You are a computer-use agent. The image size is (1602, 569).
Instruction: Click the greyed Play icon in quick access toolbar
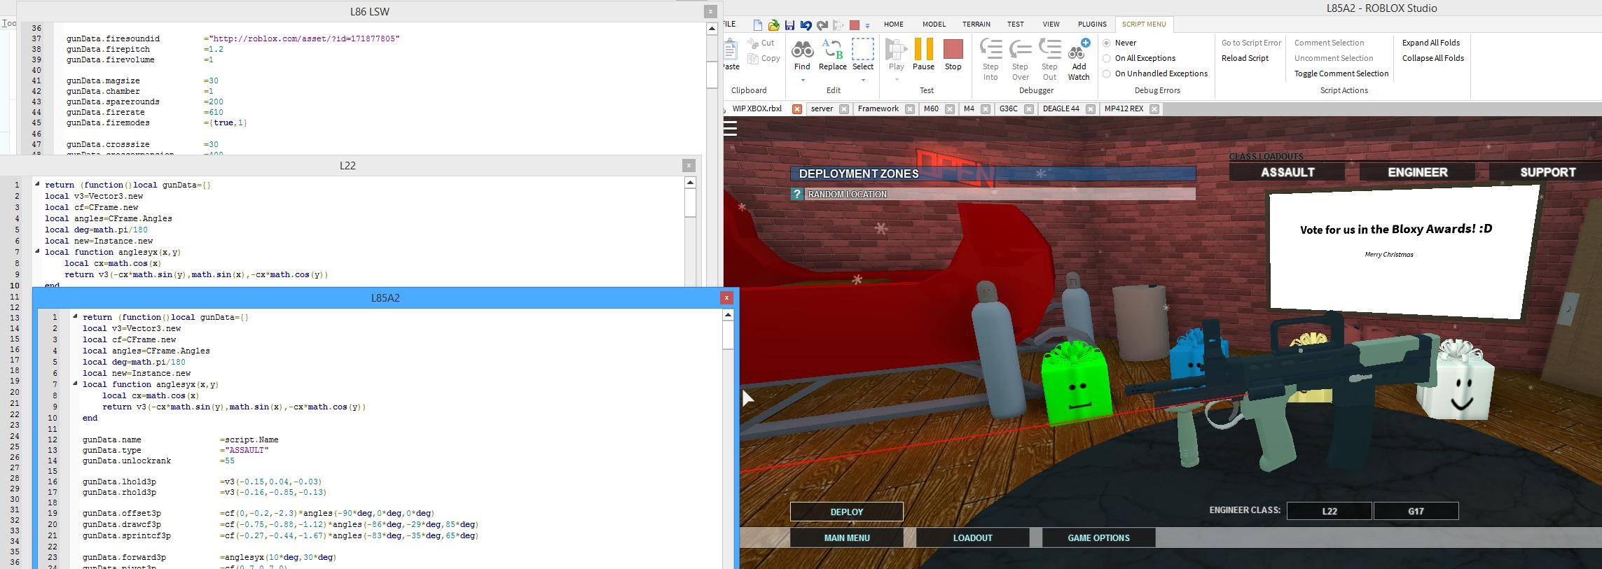pyautogui.click(x=838, y=25)
